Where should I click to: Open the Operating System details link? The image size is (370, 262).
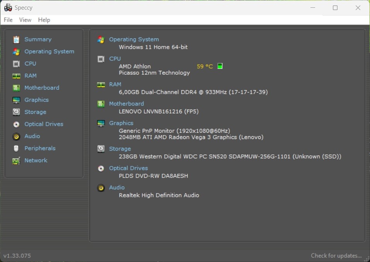tap(134, 39)
